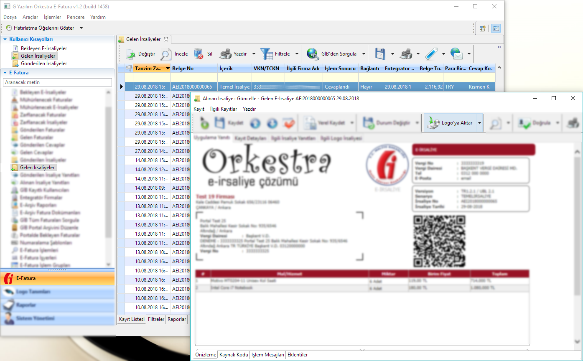Viewport: 583px width, 361px height.
Task: Delete record with the Sil icon
Action: click(x=199, y=54)
